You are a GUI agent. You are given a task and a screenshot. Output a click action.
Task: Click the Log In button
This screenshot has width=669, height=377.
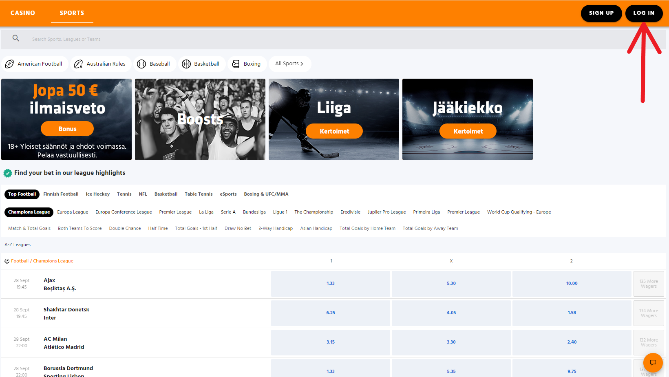pyautogui.click(x=644, y=13)
